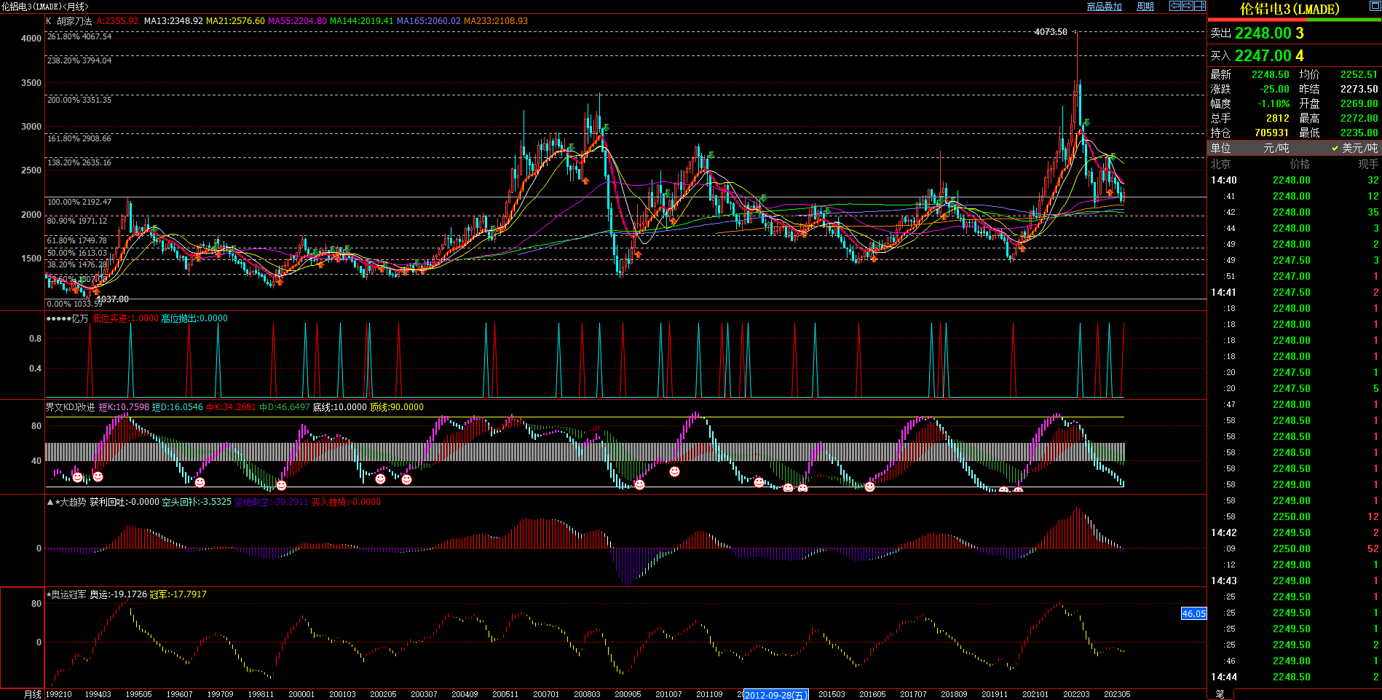The height and width of the screenshot is (700, 1382).
Task: Click the 亿万 indicator dots icon
Action: pos(58,318)
